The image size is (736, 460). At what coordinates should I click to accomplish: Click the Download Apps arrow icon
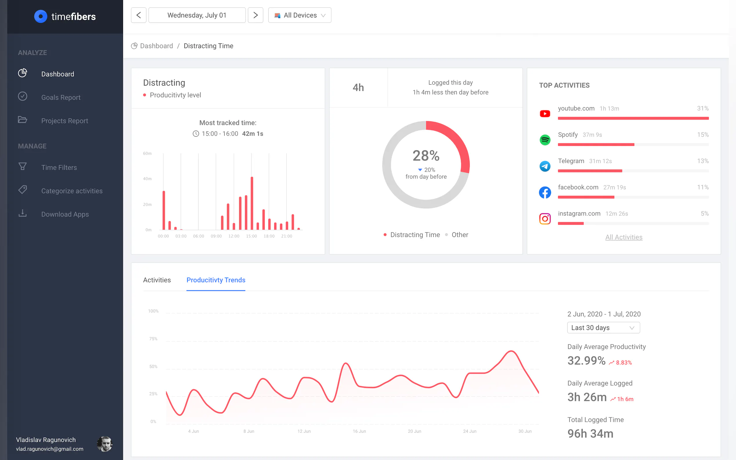click(23, 213)
